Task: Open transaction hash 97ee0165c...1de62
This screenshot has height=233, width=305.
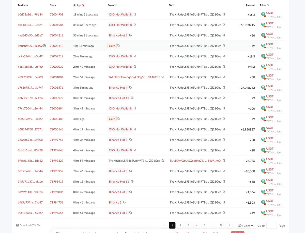Action: tap(30, 161)
